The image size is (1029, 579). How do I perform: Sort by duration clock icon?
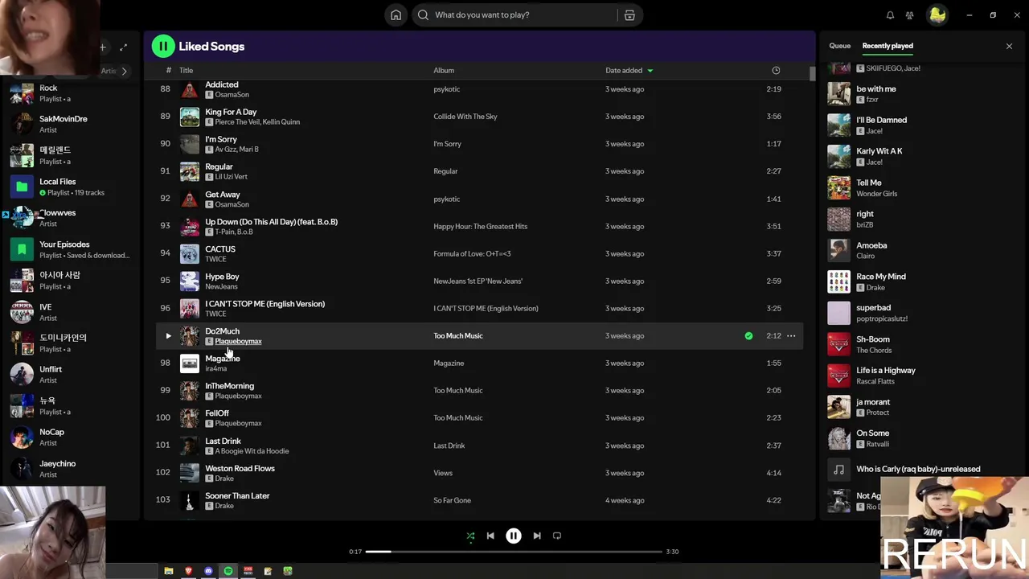tap(776, 71)
